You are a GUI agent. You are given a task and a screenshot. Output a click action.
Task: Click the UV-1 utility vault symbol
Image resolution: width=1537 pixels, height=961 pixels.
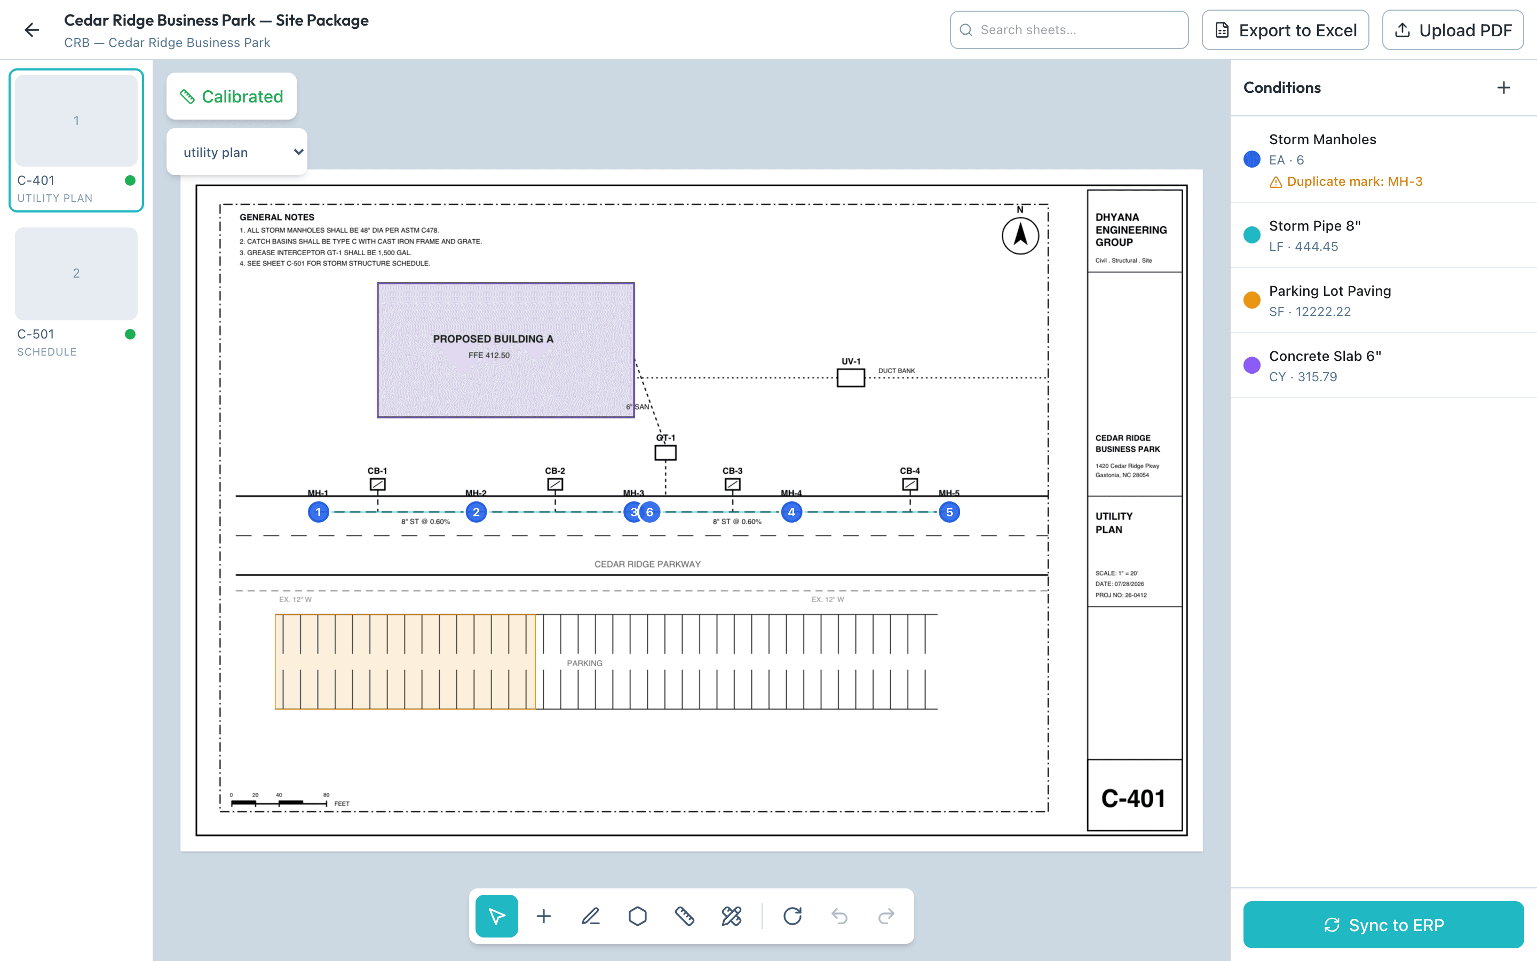click(x=851, y=378)
